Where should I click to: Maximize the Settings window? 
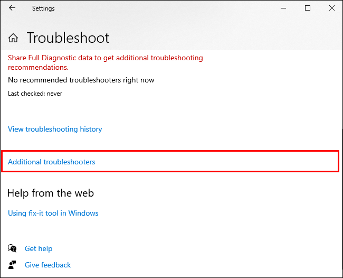[x=308, y=8]
